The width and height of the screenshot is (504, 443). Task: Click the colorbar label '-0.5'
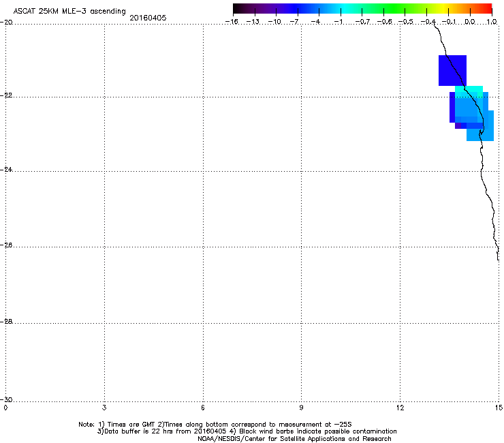[406, 22]
